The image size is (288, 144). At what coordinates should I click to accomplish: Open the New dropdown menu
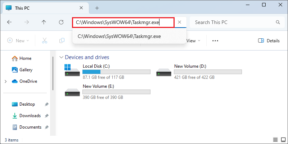click(x=18, y=40)
